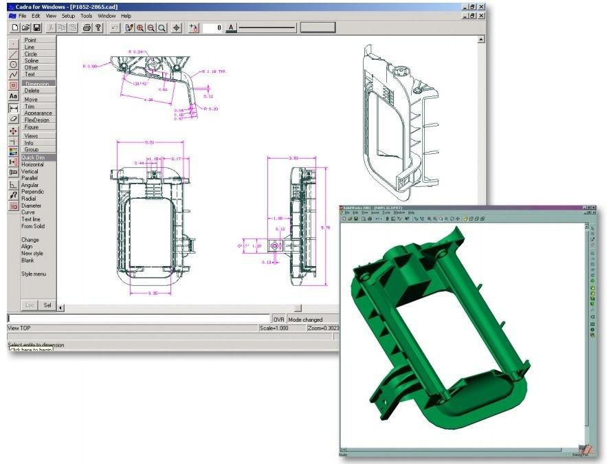The image size is (609, 464).
Task: Open the Edit menu in Cadra
Action: tap(36, 16)
